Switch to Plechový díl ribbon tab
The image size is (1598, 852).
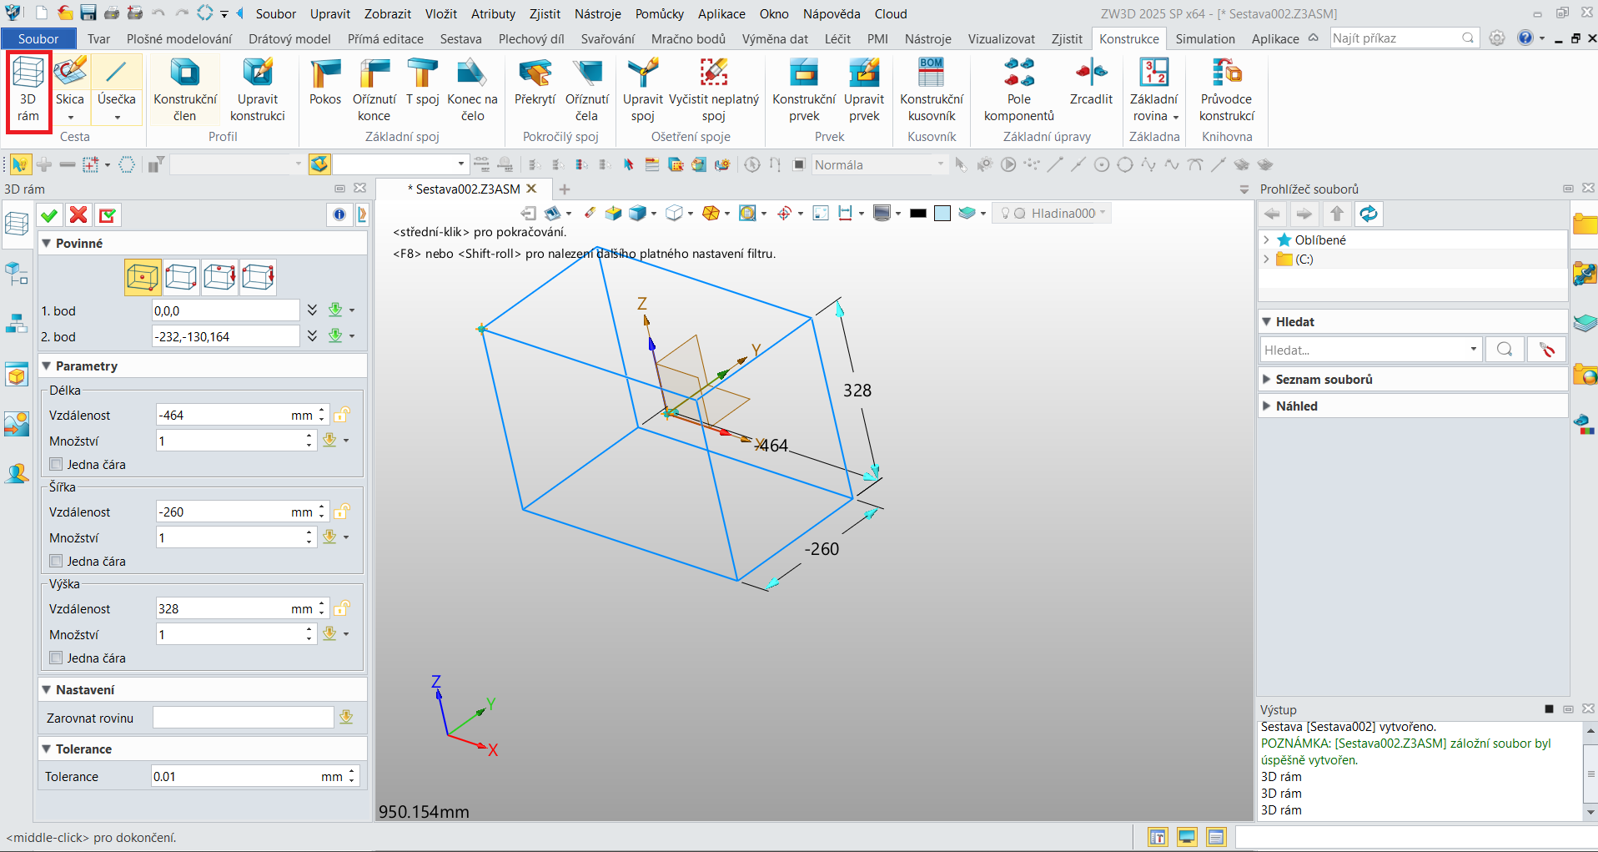click(x=531, y=38)
